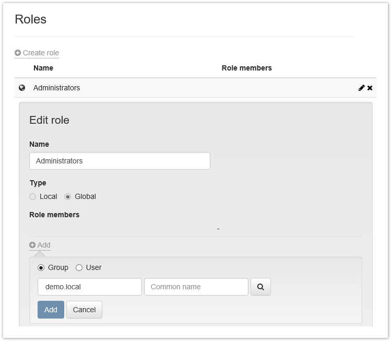Click the plus icon next to Create role
The image size is (391, 341).
(18, 53)
